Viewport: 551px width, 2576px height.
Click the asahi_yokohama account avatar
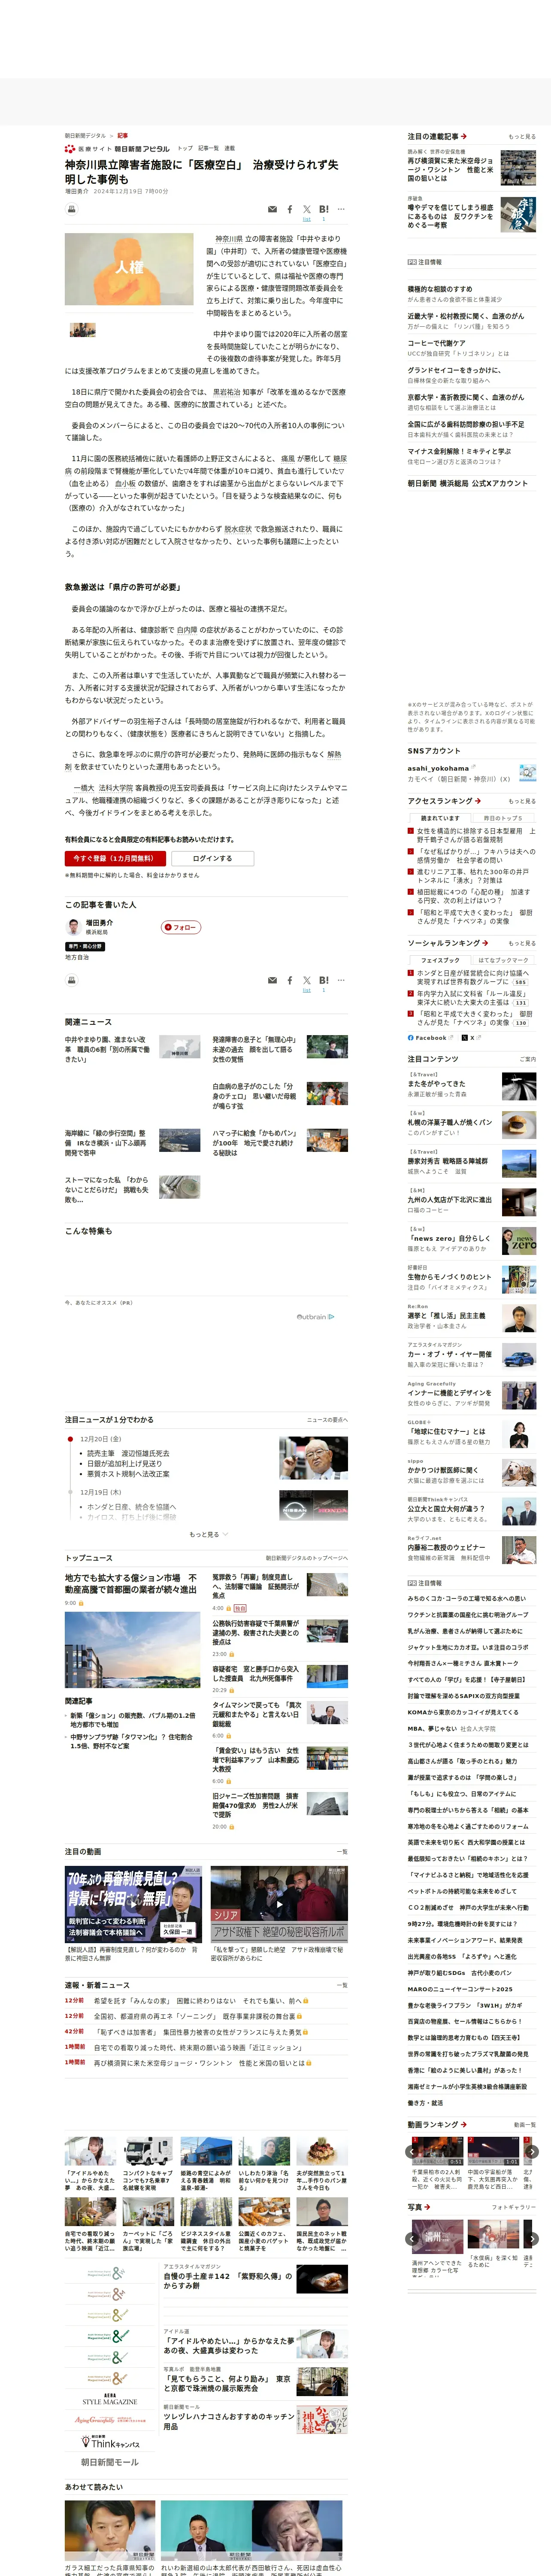[527, 773]
